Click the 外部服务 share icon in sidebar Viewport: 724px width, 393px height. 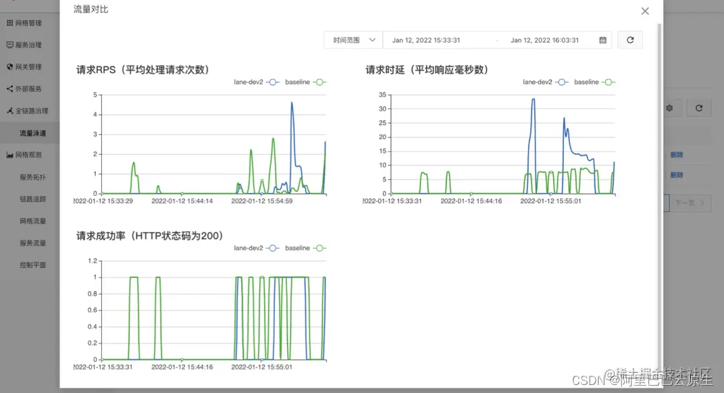click(x=9, y=89)
